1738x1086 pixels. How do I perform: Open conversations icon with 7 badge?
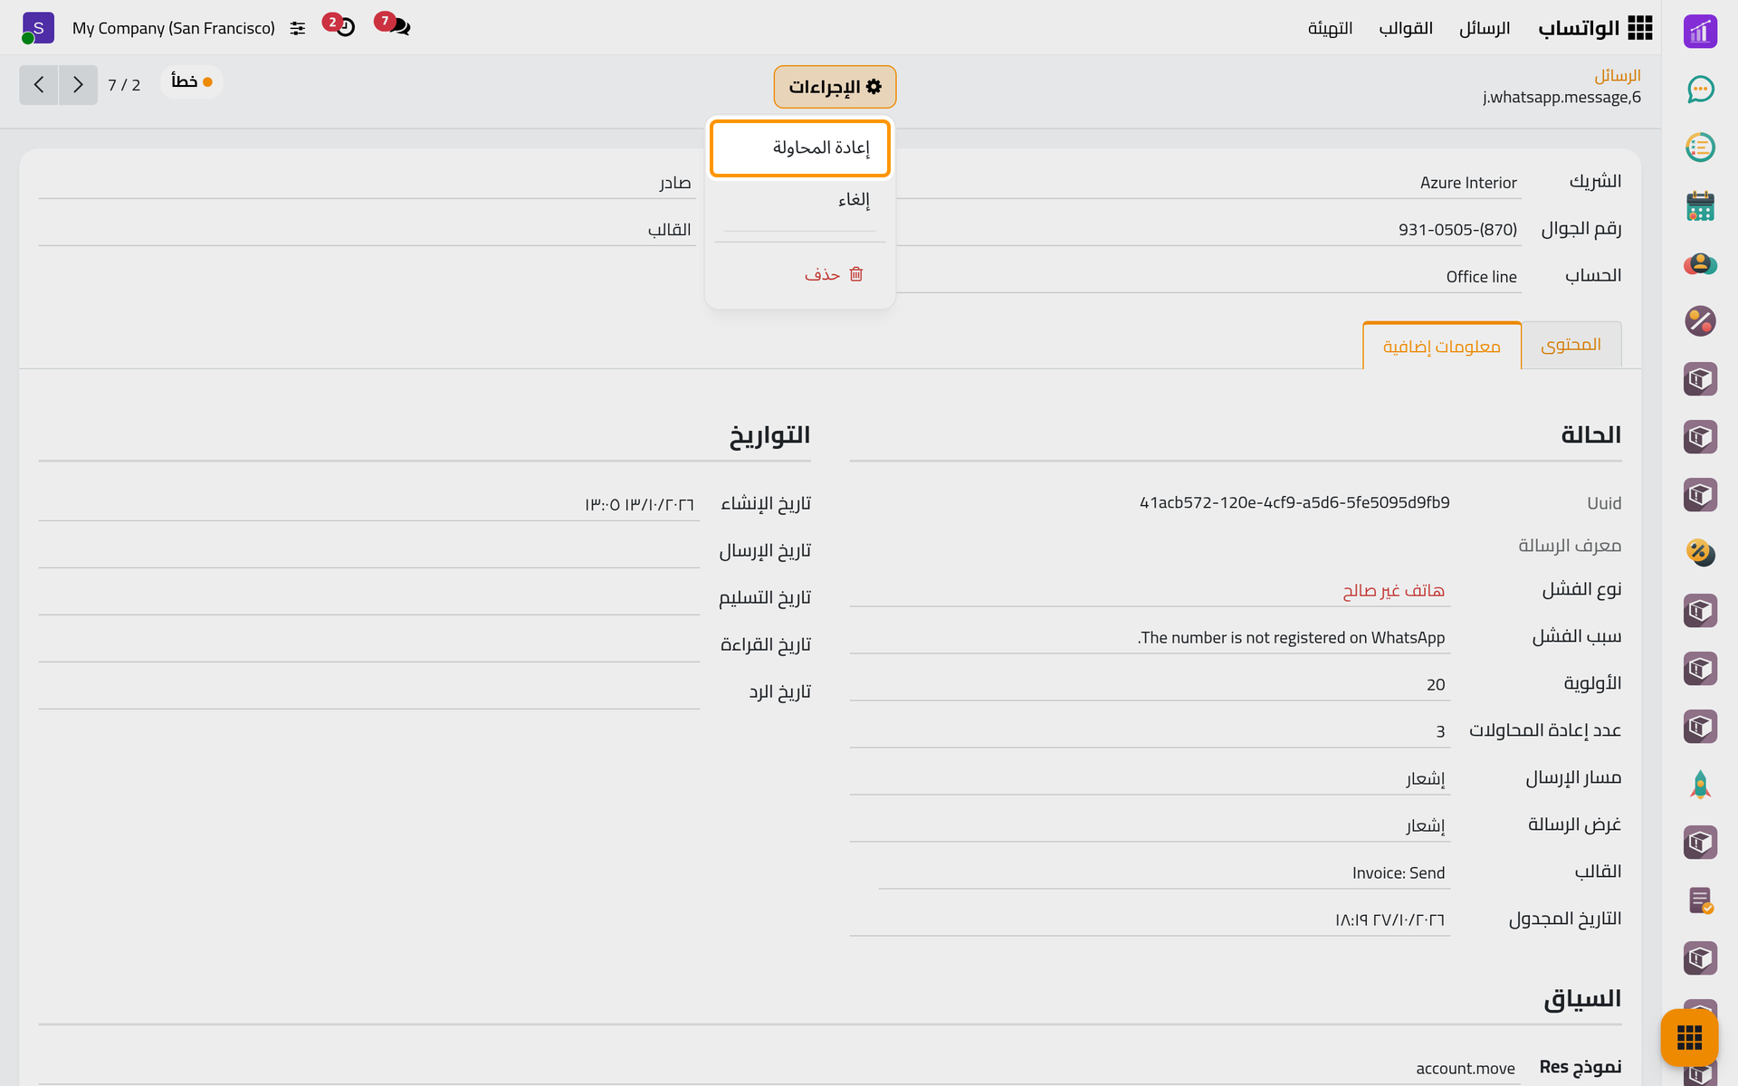coord(395,25)
